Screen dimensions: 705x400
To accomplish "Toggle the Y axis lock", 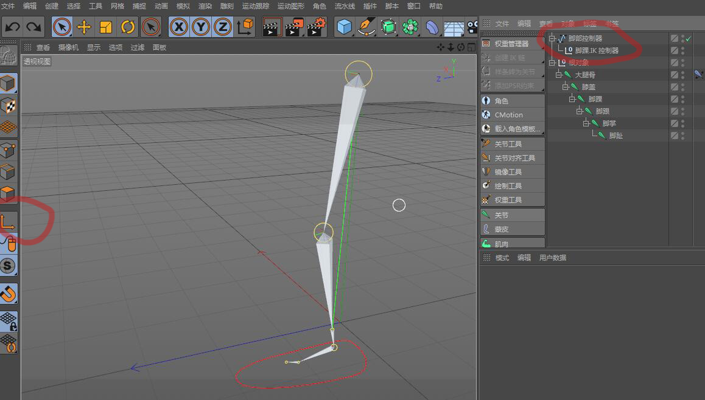I will click(x=200, y=27).
